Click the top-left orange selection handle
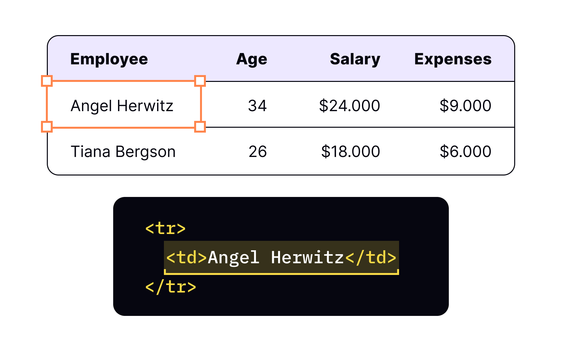562x351 pixels. click(x=47, y=81)
